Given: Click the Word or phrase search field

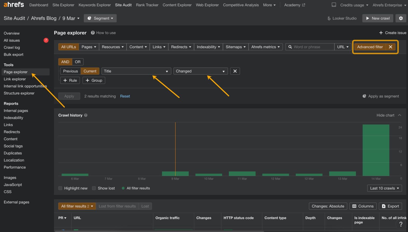Looking at the screenshot, I should [308, 47].
